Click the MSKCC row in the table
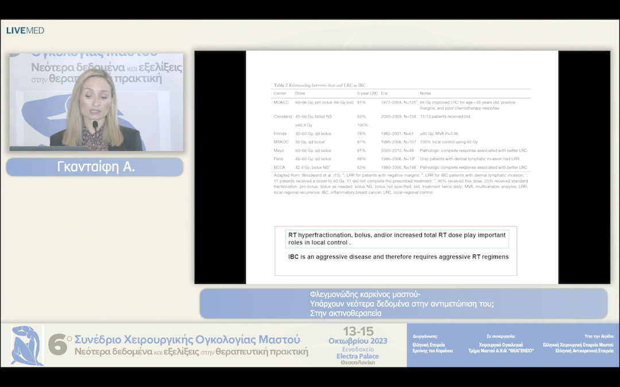Viewport: 620px width, 387px height. (401, 142)
